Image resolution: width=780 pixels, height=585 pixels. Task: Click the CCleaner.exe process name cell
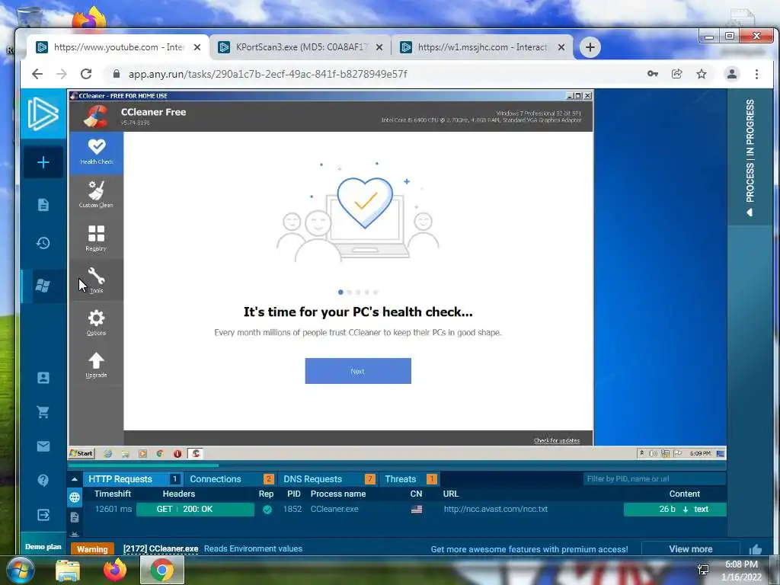[334, 510]
